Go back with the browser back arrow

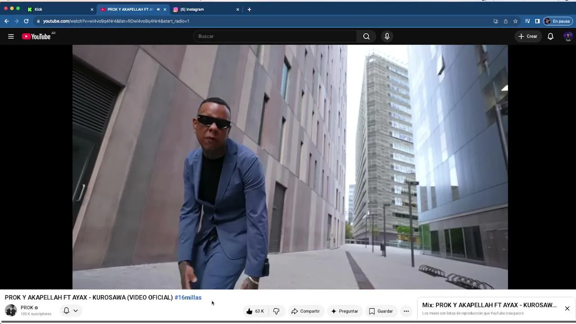(6, 21)
